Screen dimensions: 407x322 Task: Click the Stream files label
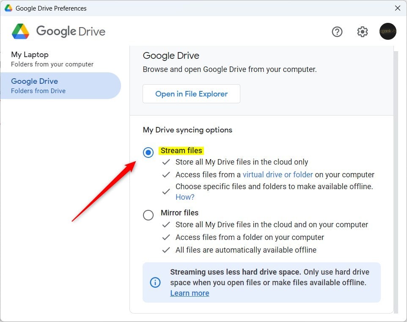pos(181,151)
